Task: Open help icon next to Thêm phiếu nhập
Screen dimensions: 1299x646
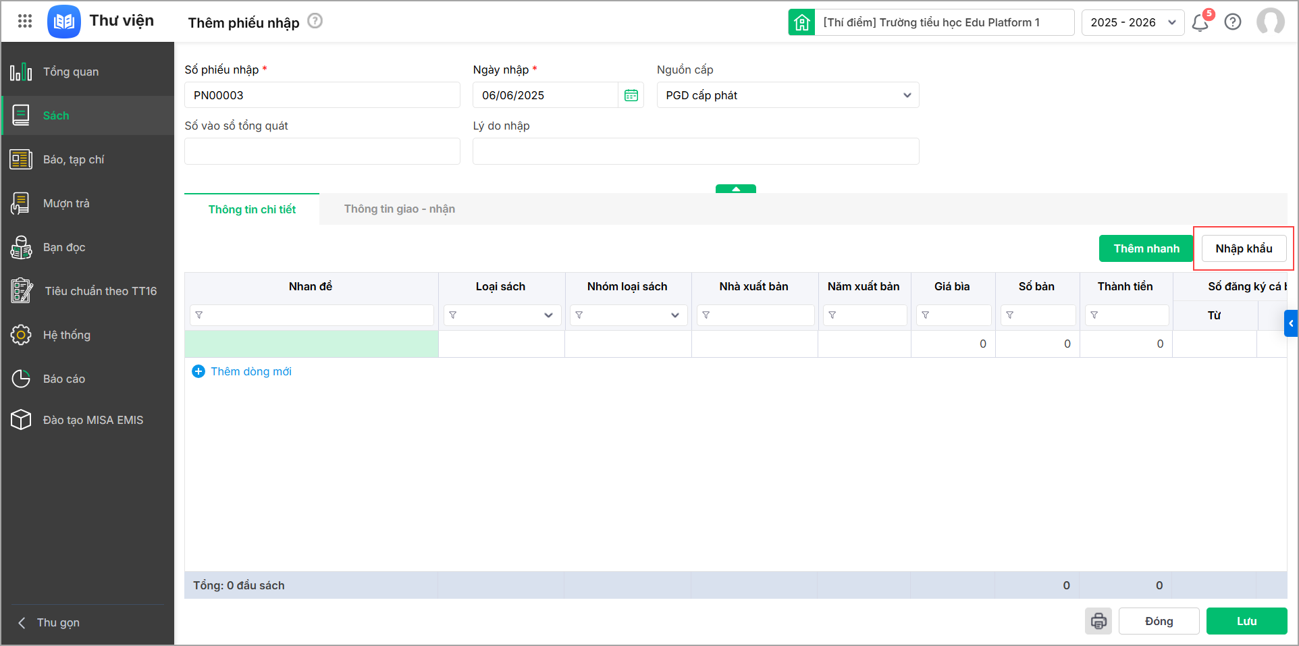Action: pos(315,21)
